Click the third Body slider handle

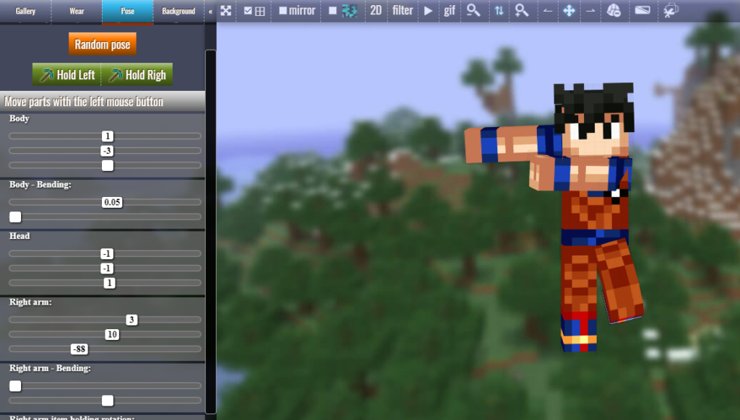tap(108, 165)
